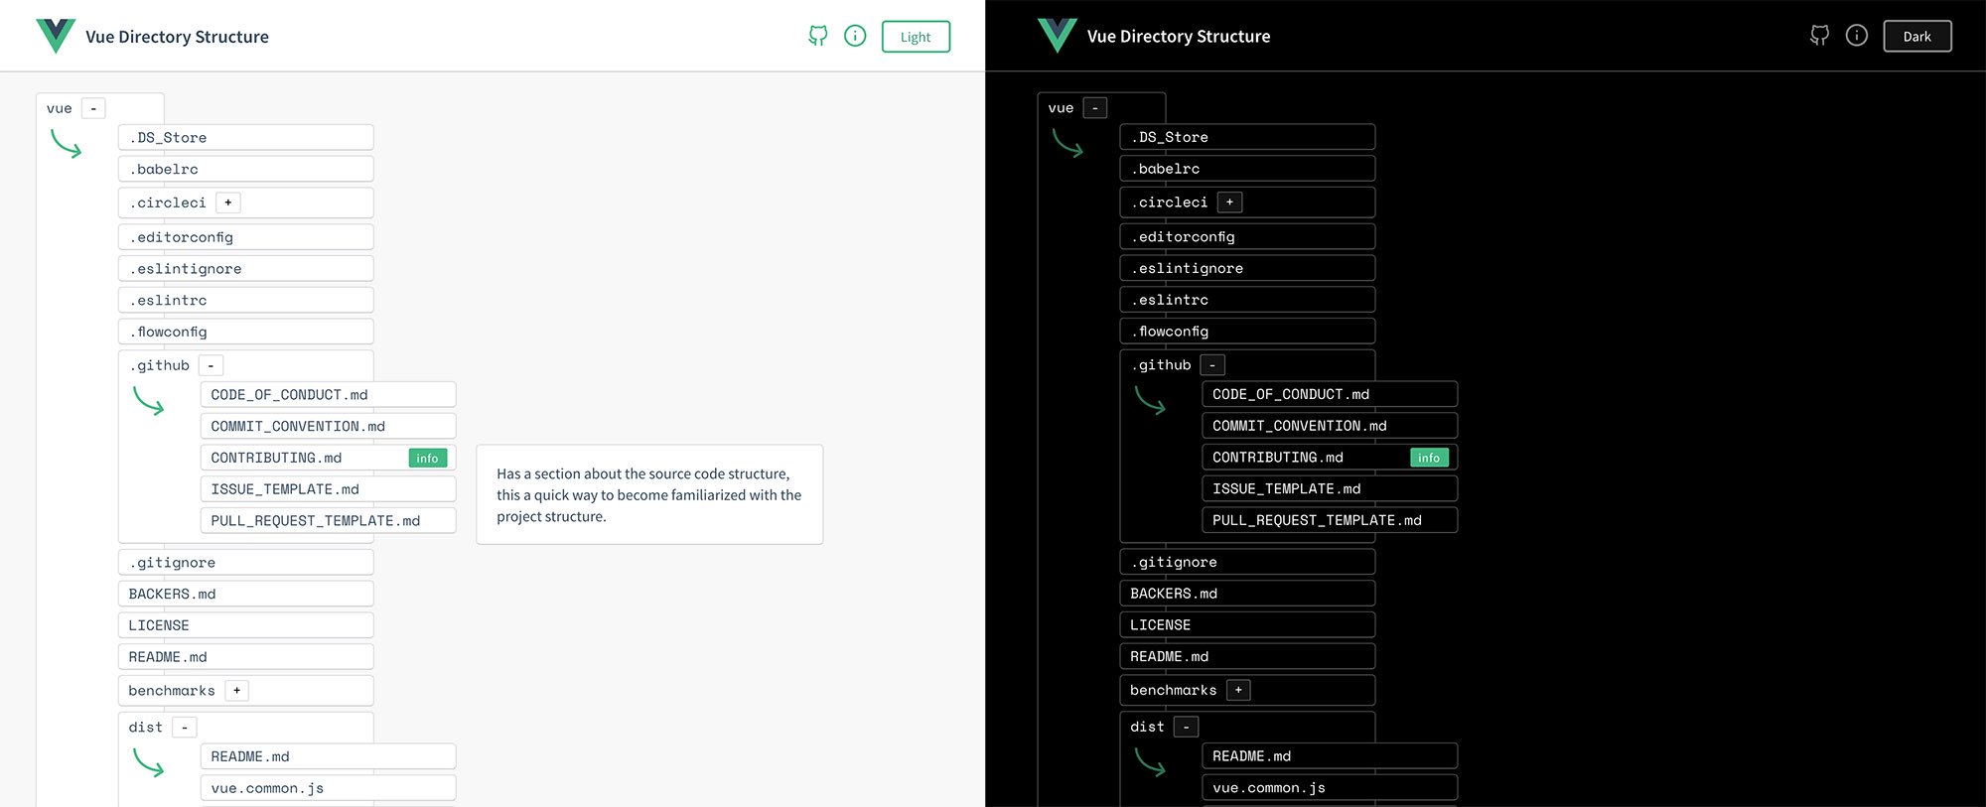Screen dimensions: 1986x807
Task: Click the CONTRIBUTING.md info tooltip text
Action: point(649,495)
